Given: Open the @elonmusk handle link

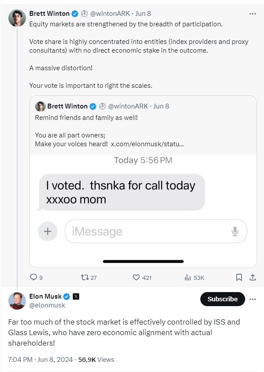Looking at the screenshot, I should click(47, 305).
